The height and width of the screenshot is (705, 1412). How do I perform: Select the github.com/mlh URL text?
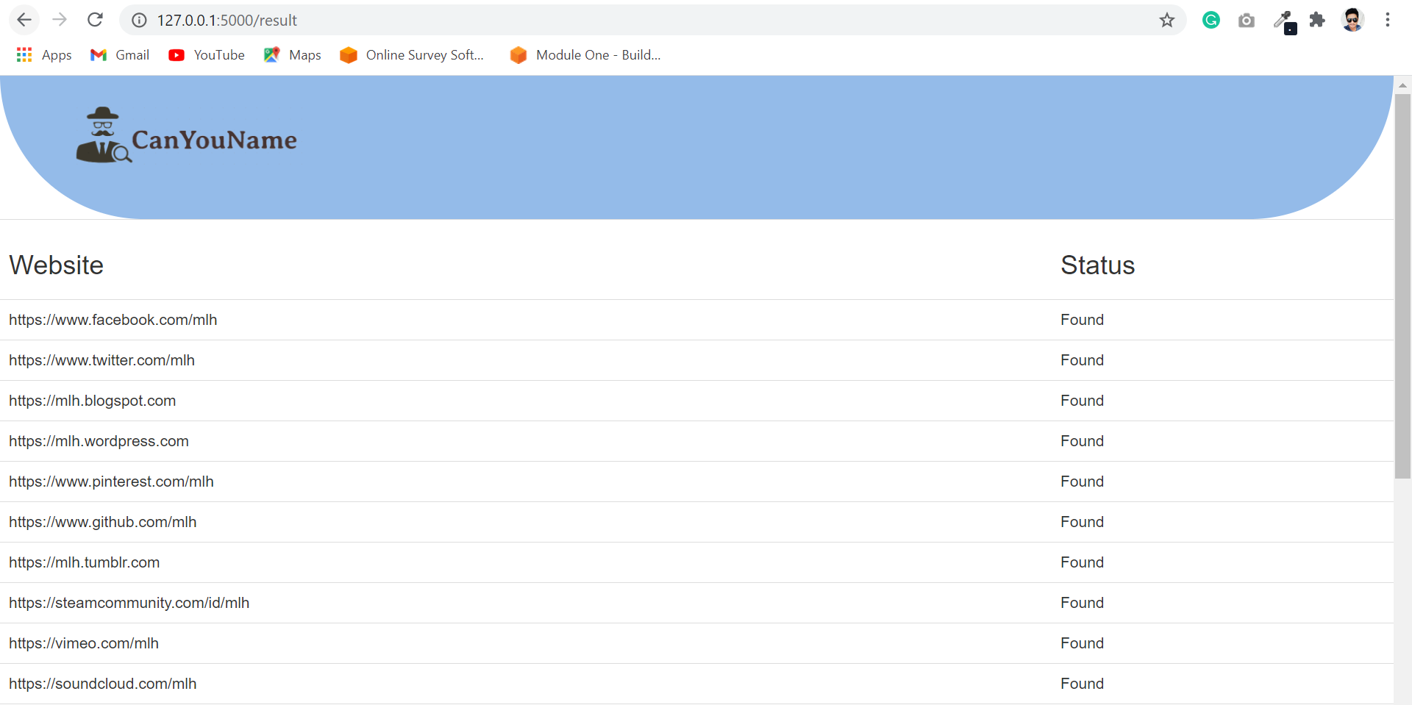[x=103, y=522]
